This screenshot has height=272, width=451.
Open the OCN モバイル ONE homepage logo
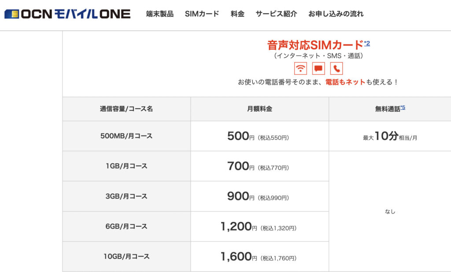67,14
